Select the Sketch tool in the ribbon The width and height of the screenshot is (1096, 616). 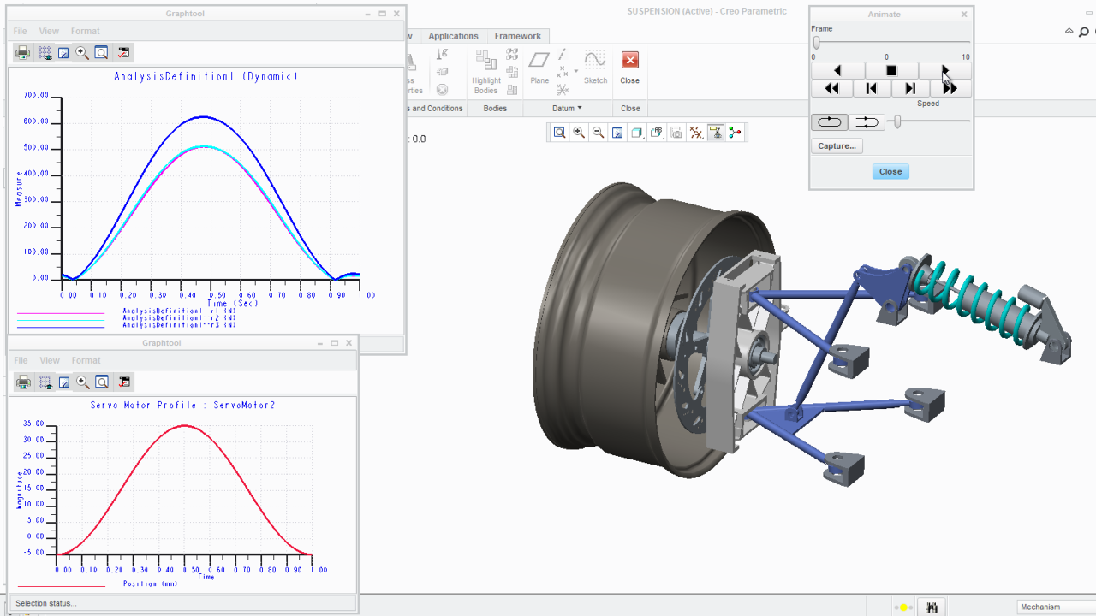click(595, 68)
